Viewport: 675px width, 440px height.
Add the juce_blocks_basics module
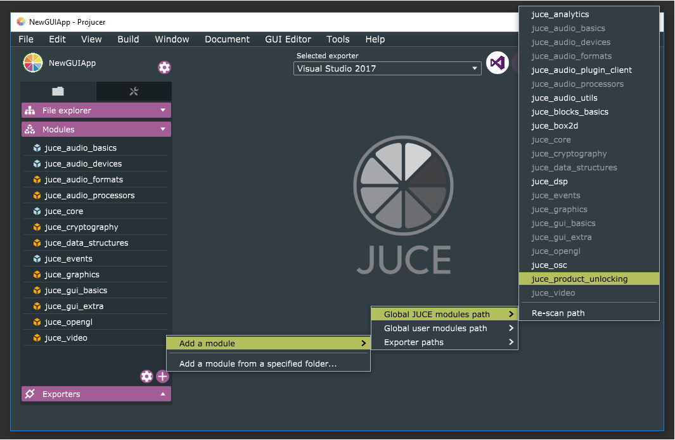point(589,112)
